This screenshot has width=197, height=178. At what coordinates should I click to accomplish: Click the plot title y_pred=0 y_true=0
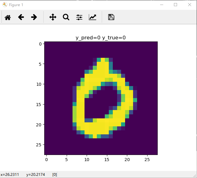101,38
